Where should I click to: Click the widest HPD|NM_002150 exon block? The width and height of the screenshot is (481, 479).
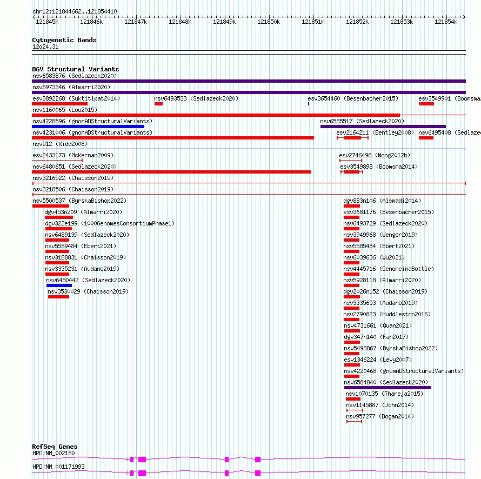tap(142, 460)
